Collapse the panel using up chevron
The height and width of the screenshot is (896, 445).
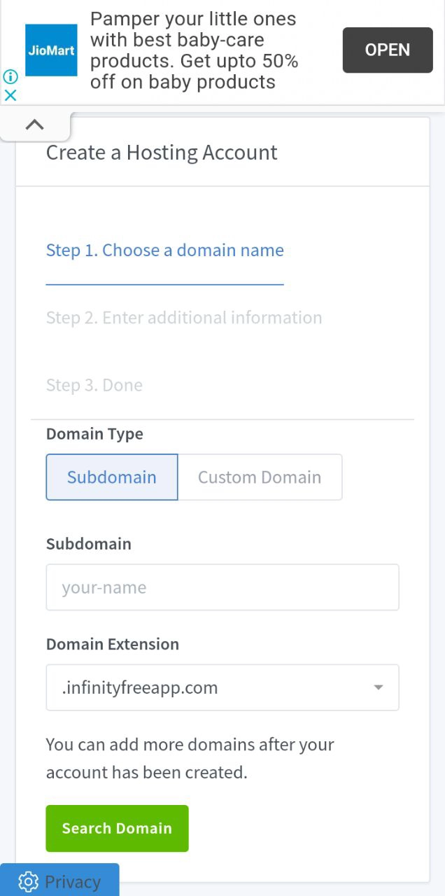34,125
